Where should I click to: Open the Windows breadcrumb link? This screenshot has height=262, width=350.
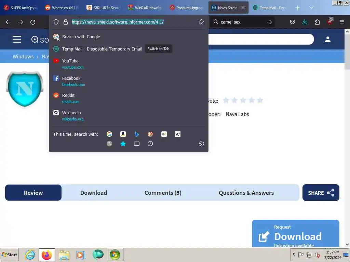click(x=23, y=57)
